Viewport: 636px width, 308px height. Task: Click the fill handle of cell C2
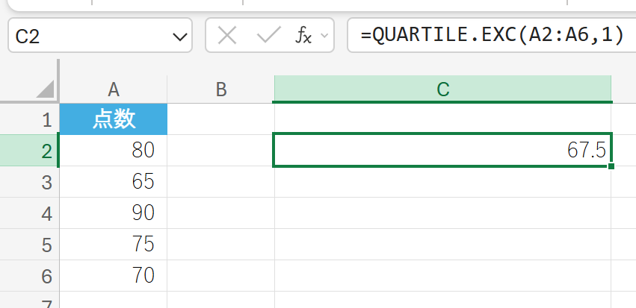click(x=611, y=166)
